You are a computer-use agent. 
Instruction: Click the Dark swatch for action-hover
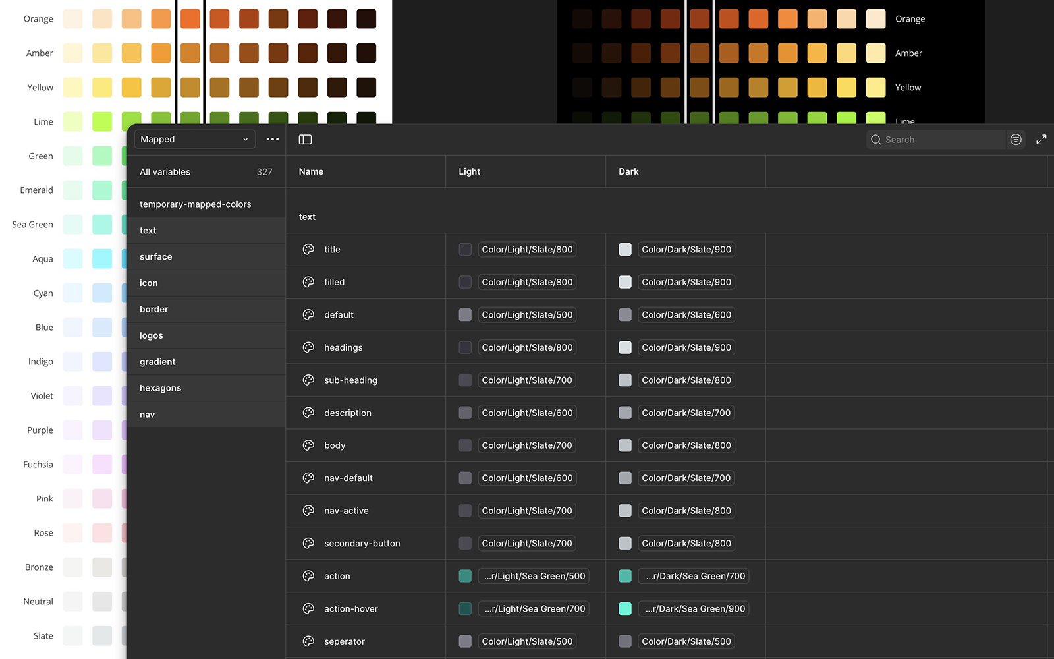[x=625, y=609]
